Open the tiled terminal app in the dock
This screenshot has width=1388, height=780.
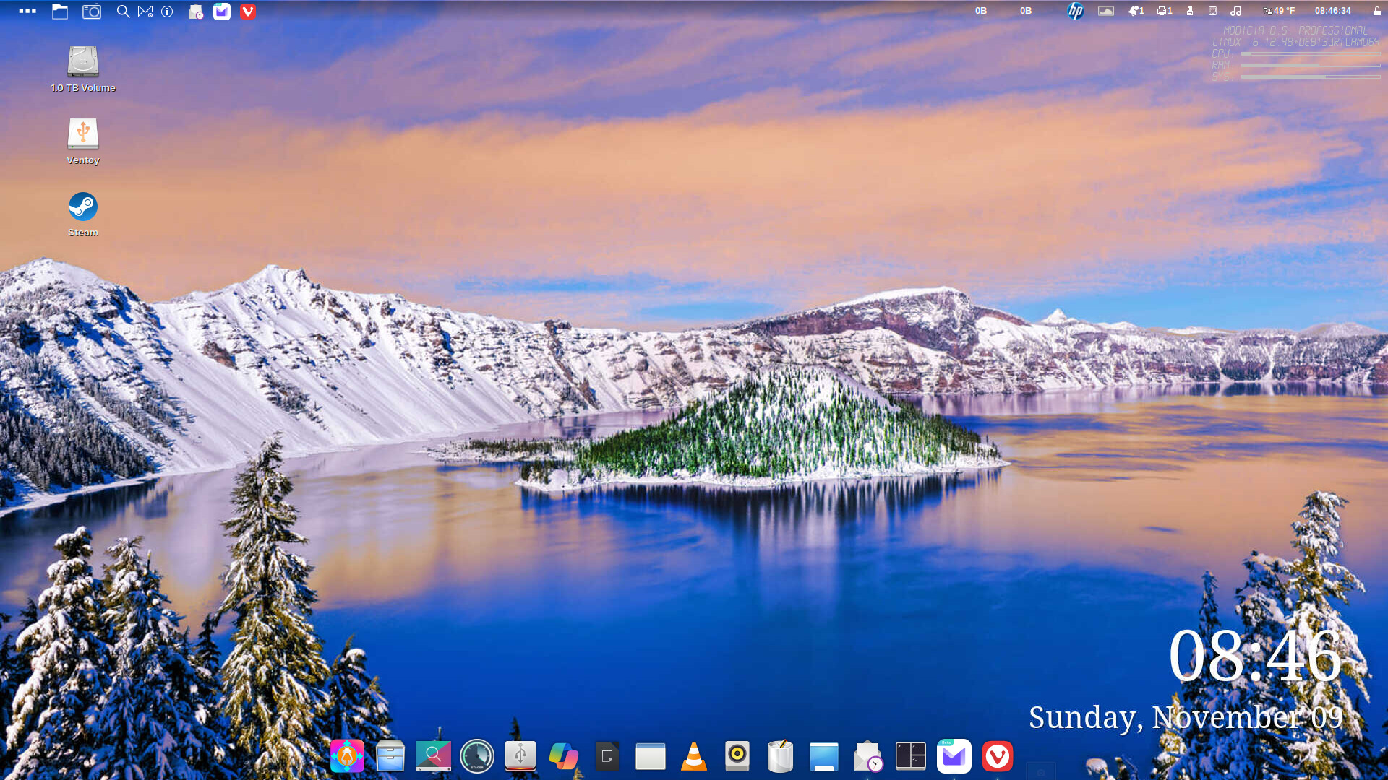pos(910,756)
